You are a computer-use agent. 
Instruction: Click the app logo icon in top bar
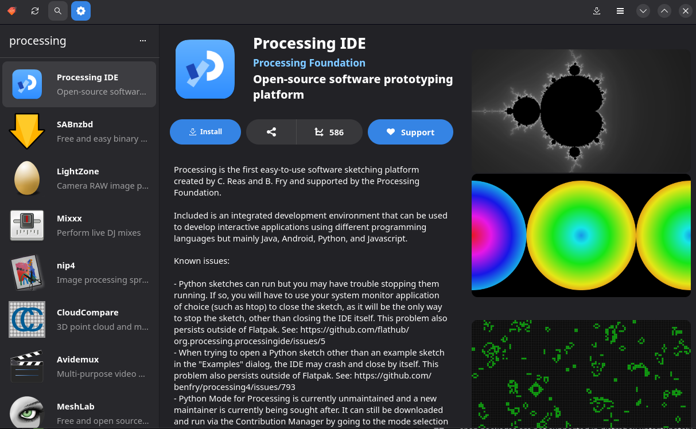[12, 11]
